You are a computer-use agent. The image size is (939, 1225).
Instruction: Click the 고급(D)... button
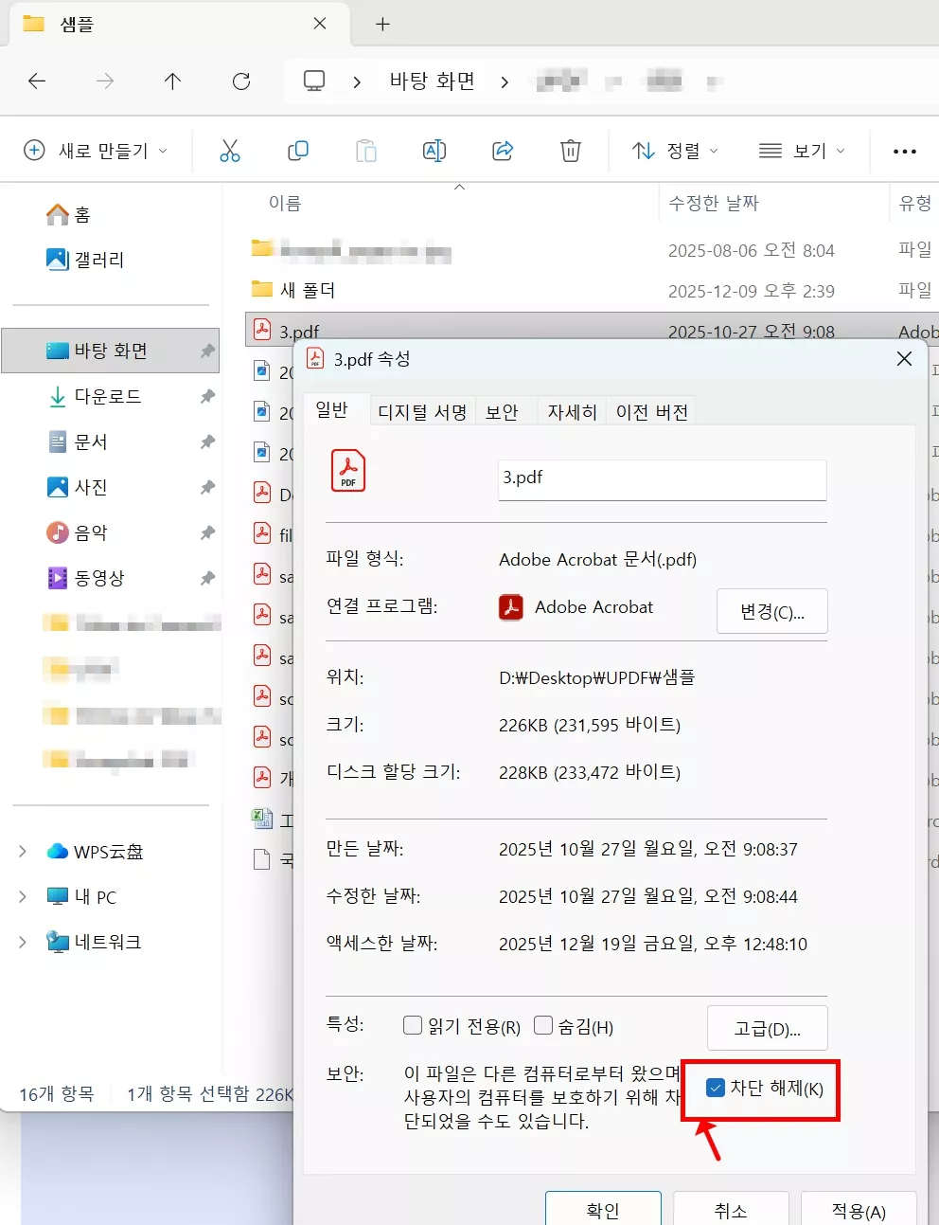pos(767,1027)
